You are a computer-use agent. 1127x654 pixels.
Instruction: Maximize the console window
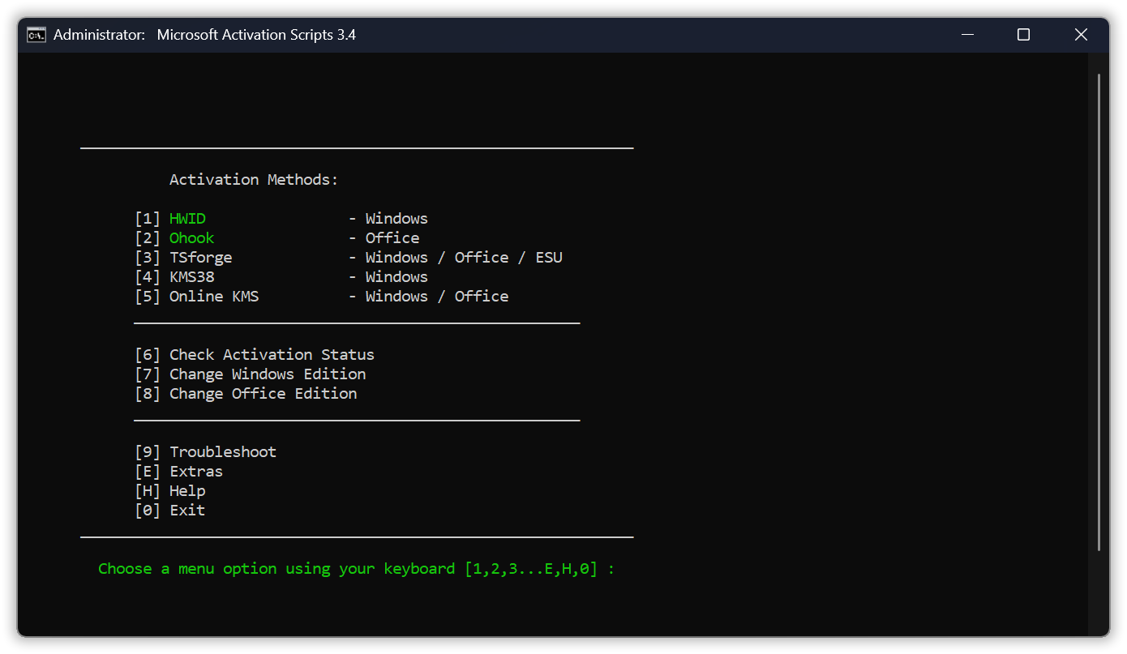(1023, 35)
